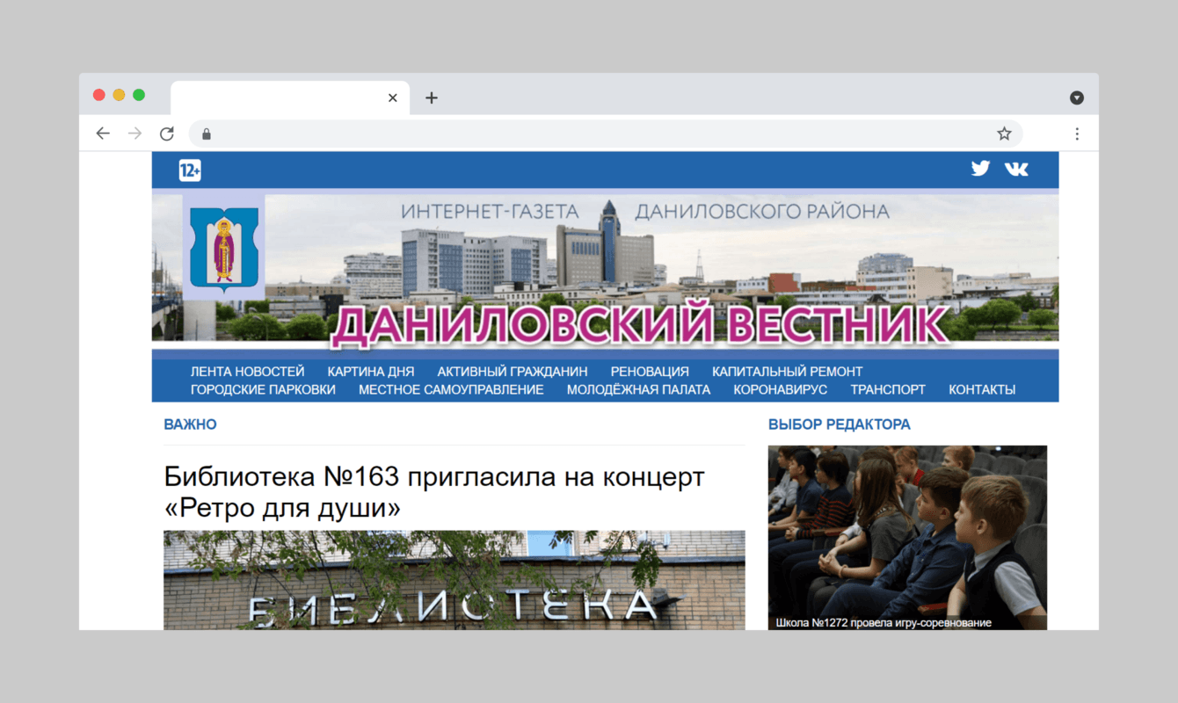Screen dimensions: 1178x703
Task: Open the VK social icon
Action: 1016,168
